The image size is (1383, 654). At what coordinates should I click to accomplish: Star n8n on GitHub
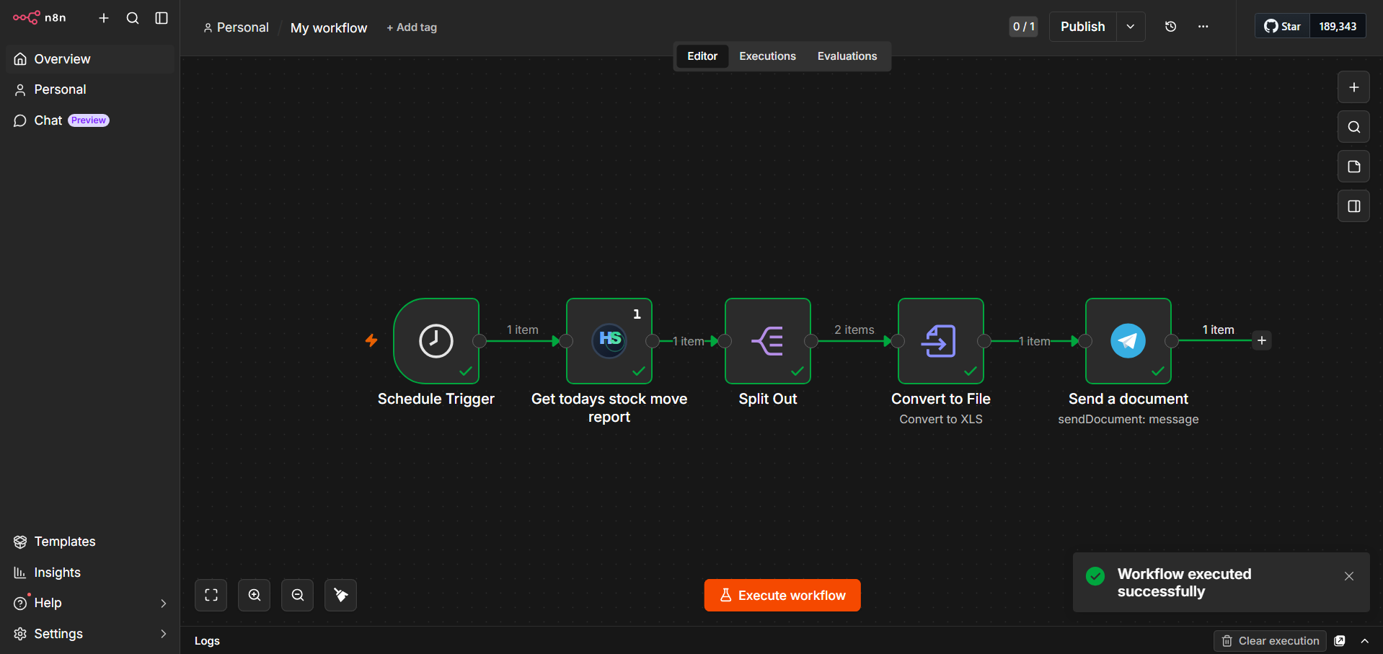coord(1283,27)
